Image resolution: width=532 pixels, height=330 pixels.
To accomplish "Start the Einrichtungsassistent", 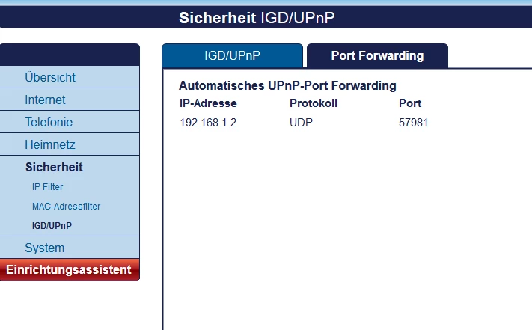I will [x=69, y=269].
